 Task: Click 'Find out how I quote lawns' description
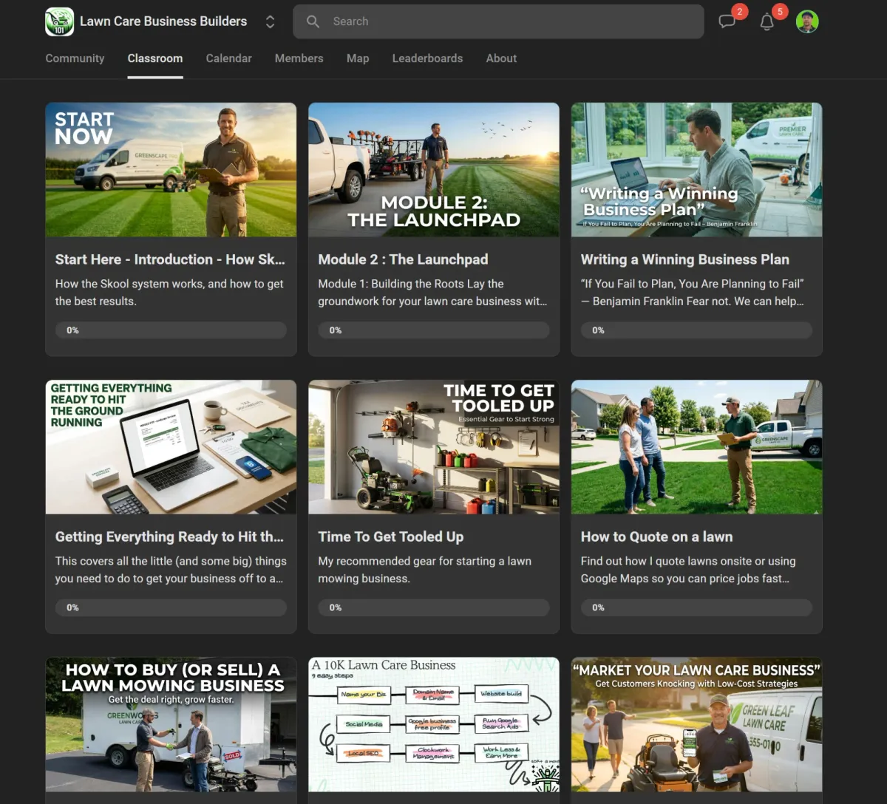[688, 570]
